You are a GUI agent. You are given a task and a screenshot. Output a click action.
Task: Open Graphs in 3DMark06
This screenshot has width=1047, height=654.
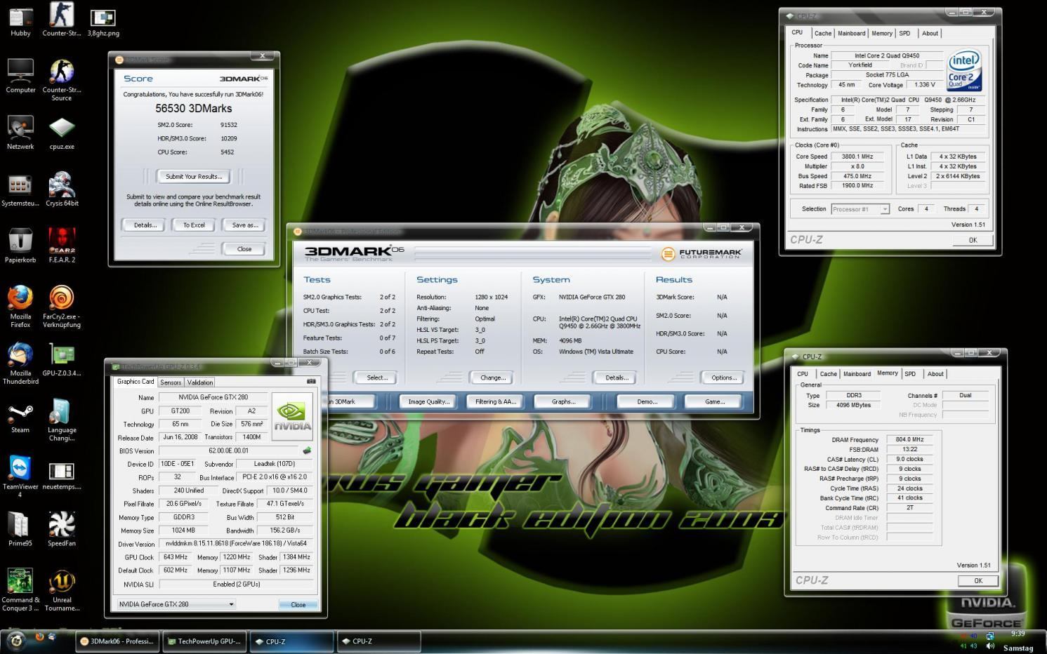coord(563,401)
